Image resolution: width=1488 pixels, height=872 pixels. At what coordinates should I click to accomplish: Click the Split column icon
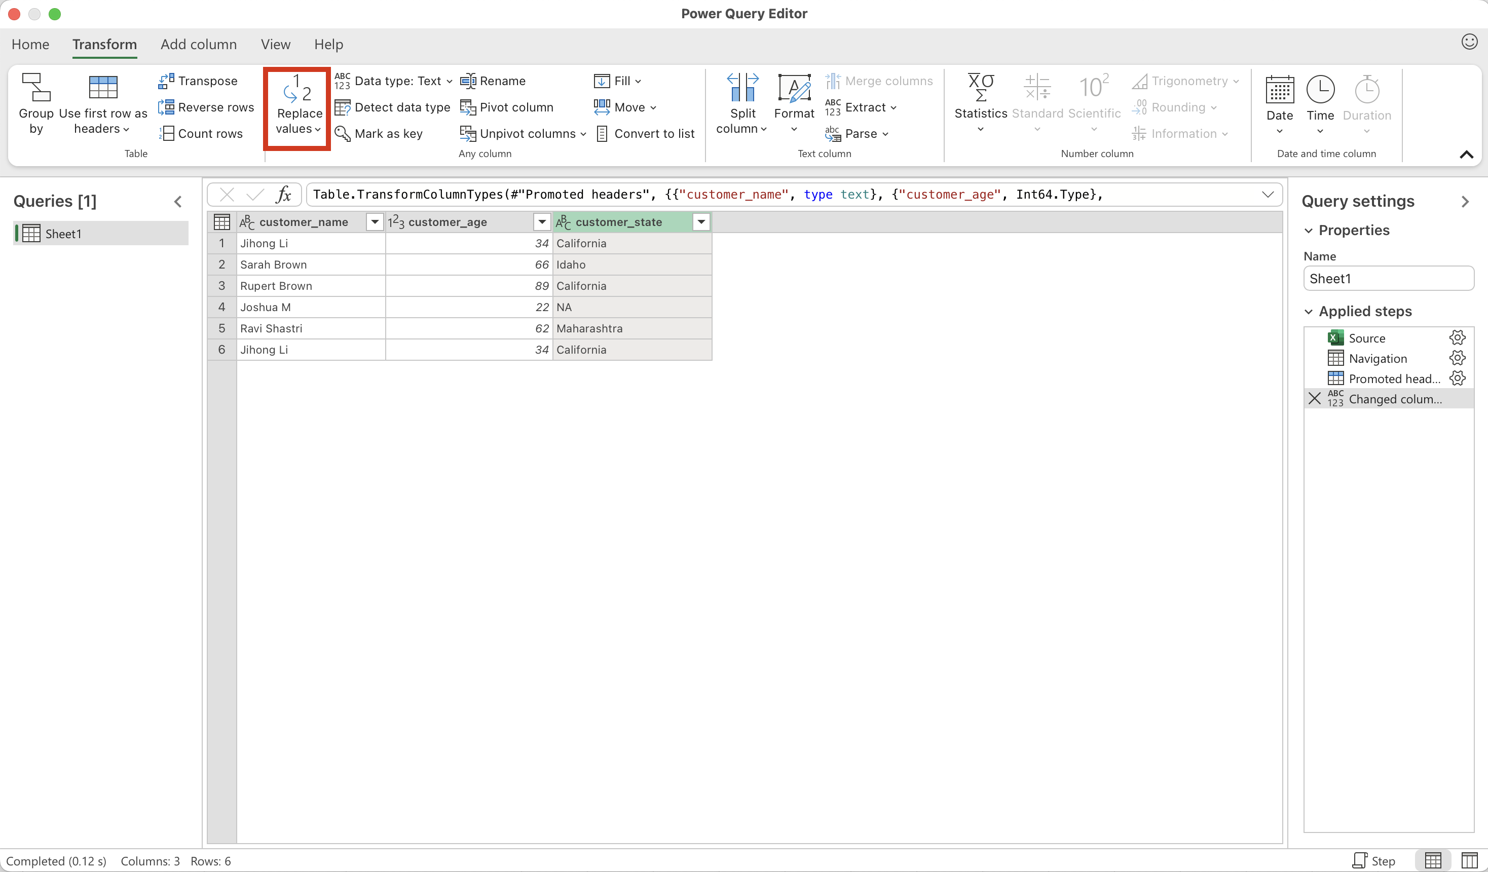(742, 88)
